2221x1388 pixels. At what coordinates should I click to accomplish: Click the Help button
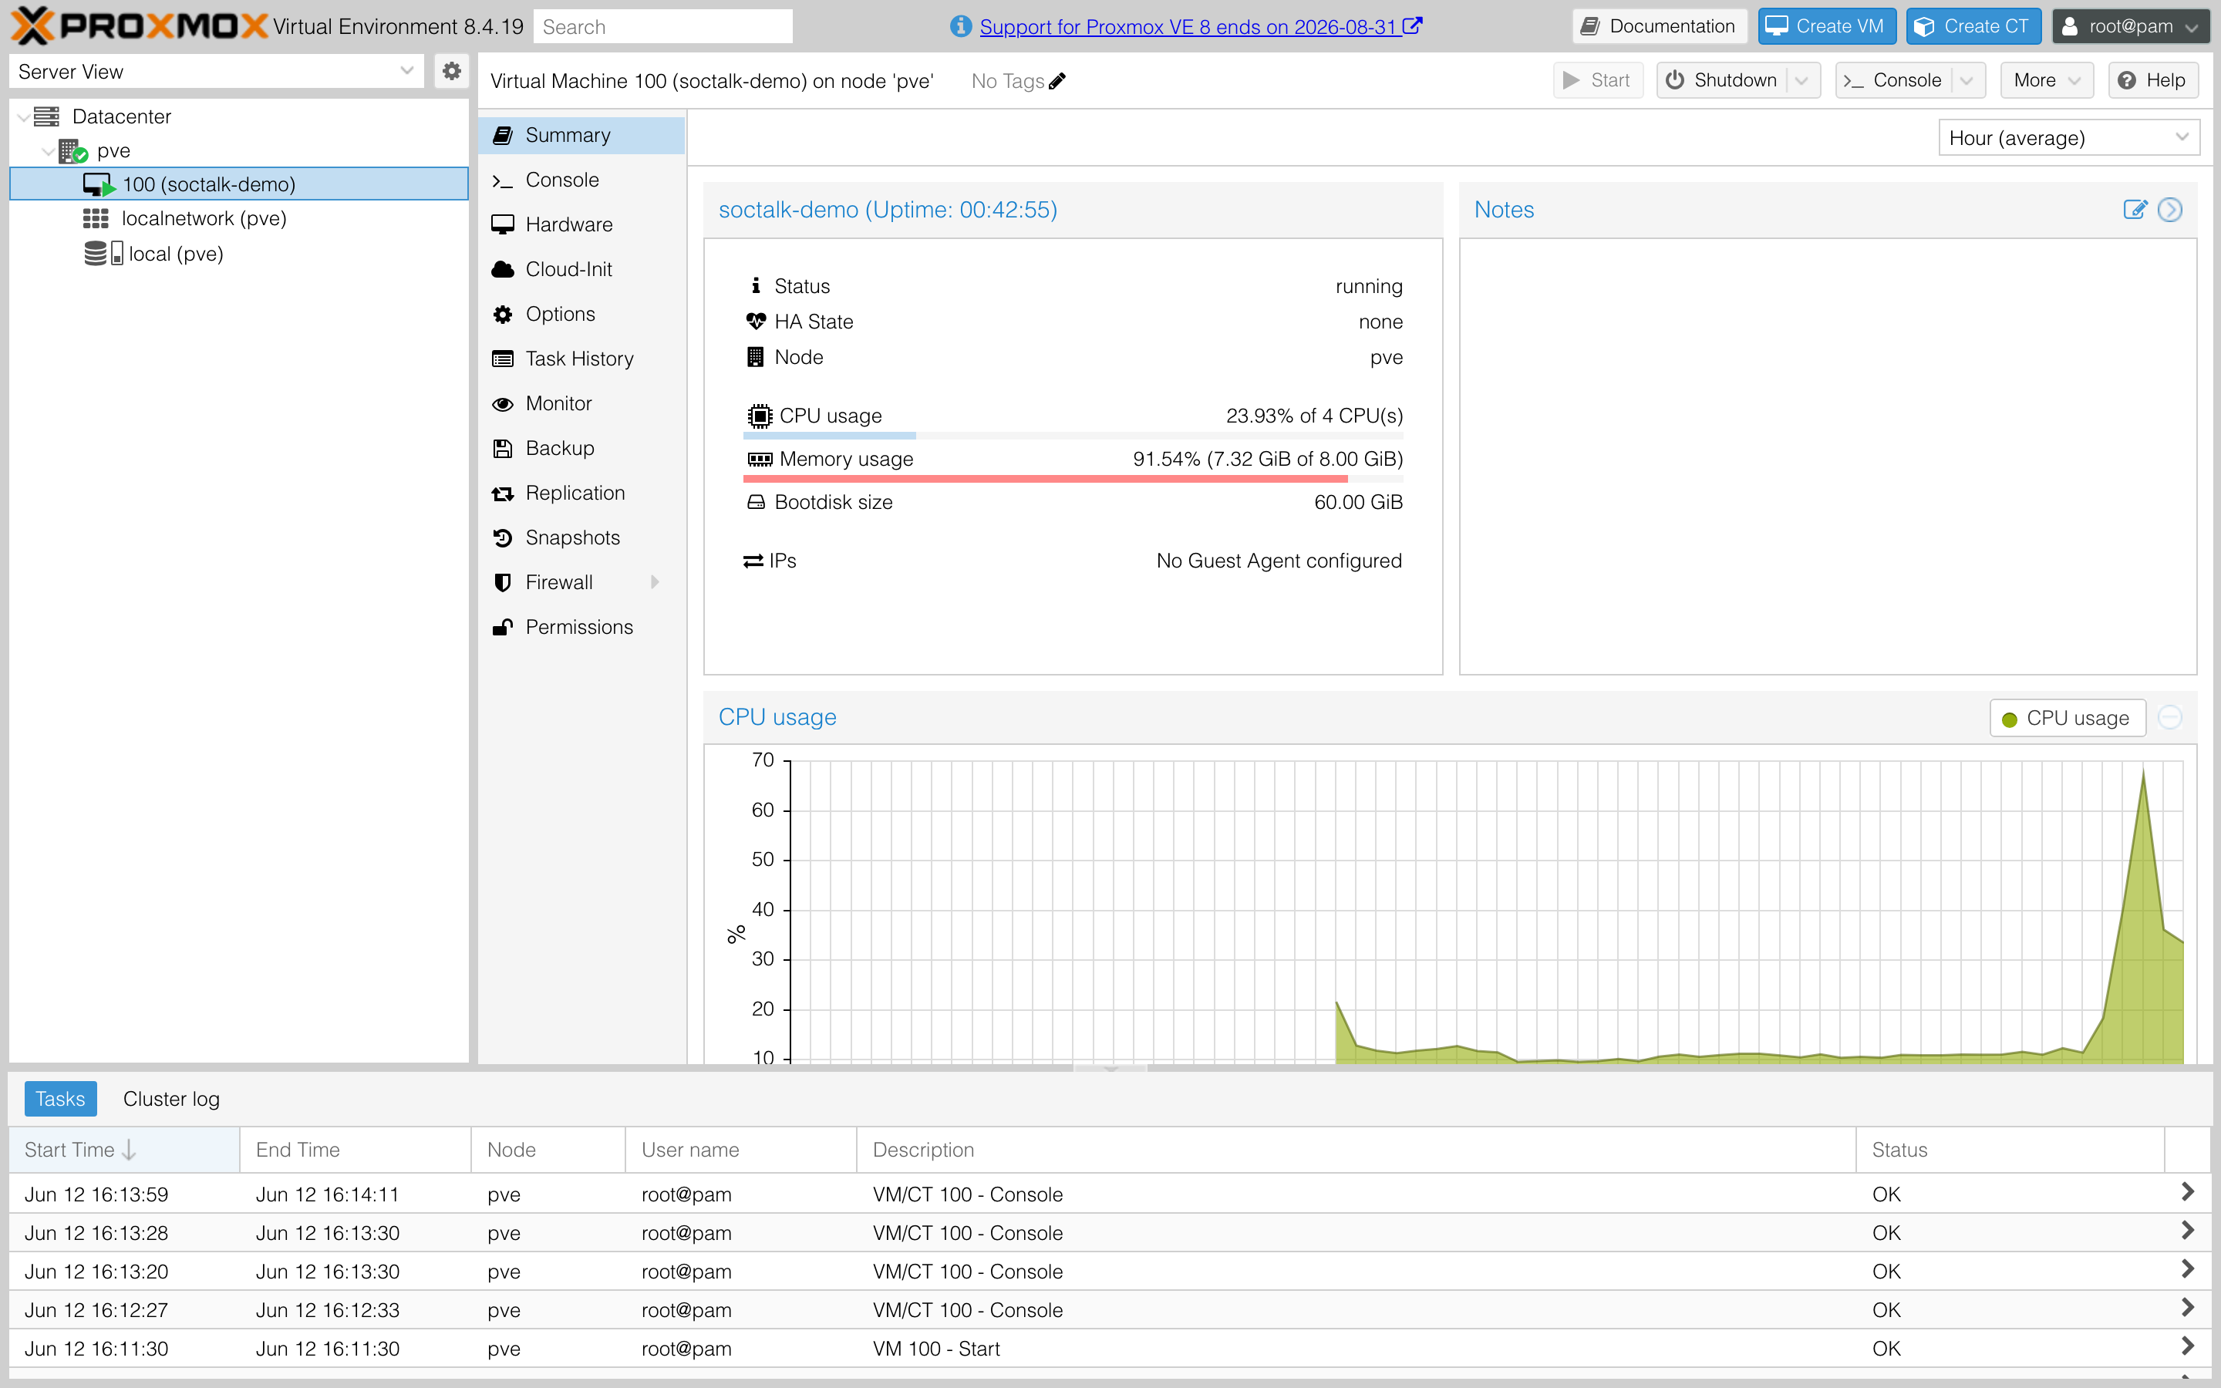2154,80
